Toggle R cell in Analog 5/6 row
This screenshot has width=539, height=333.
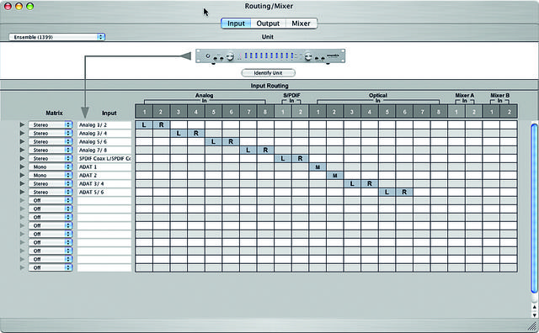[231, 142]
